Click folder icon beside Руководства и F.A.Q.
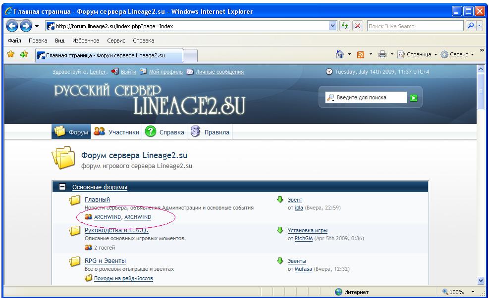This screenshot has width=489, height=298. [74, 231]
